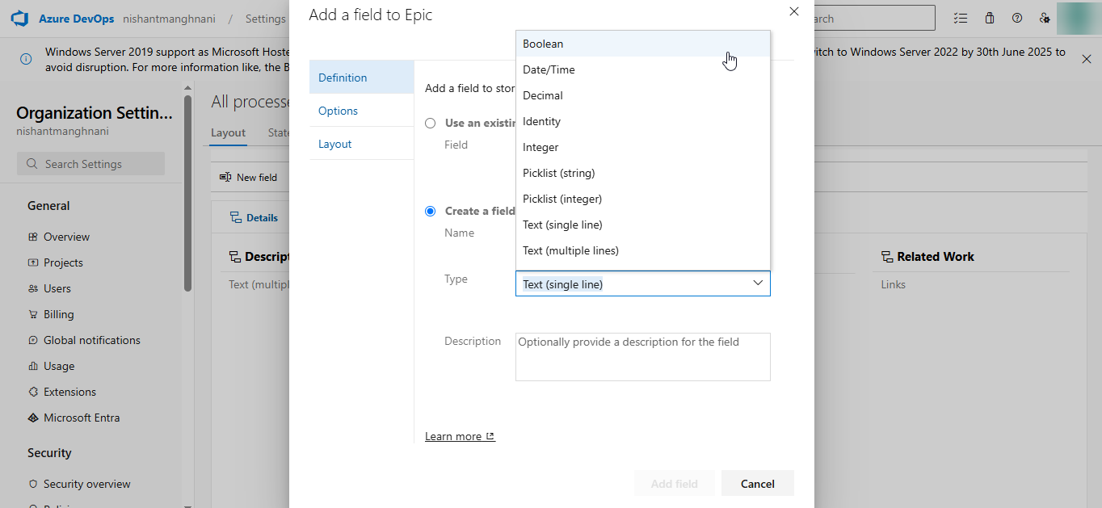
Task: Choose Boolean from the type list
Action: [543, 44]
